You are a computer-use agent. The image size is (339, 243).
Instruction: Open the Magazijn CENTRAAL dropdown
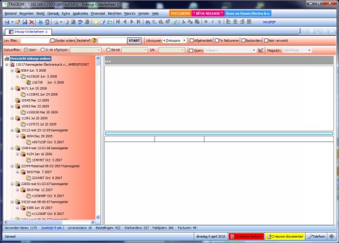[309, 50]
